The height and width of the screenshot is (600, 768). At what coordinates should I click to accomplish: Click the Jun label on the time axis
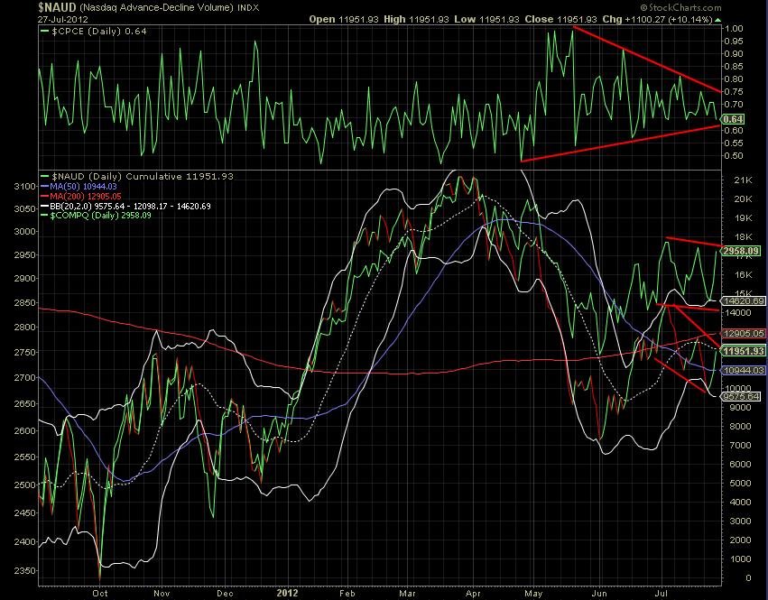pos(599,593)
